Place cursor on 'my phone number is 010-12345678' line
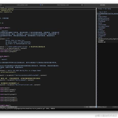This screenshot has width=118, height=118. [x=18, y=42]
